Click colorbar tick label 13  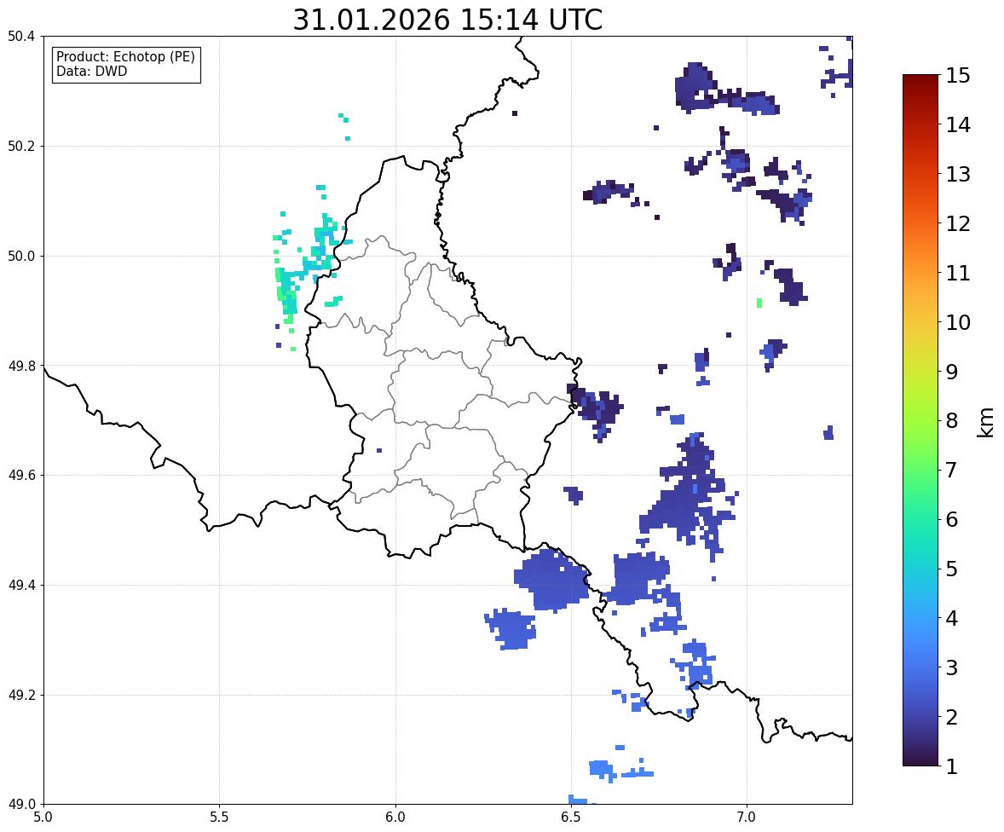click(958, 174)
